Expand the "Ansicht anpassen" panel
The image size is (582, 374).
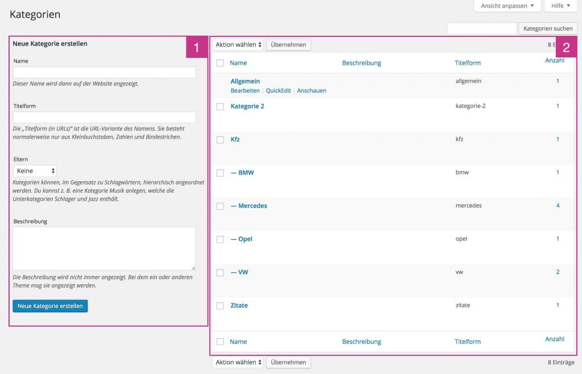[506, 6]
